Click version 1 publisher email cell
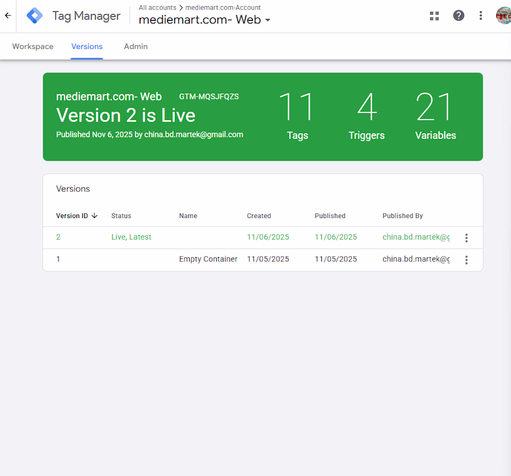The width and height of the screenshot is (511, 476). 416,259
